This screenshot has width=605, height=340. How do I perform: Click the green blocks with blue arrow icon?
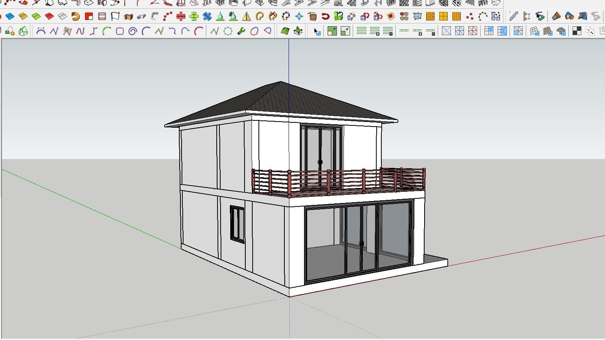[x=338, y=16]
